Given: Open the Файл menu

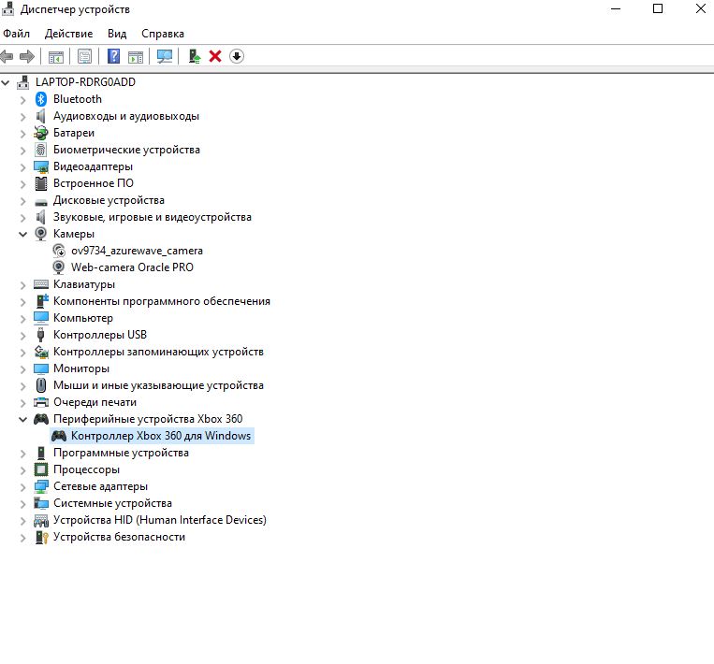Looking at the screenshot, I should [17, 34].
